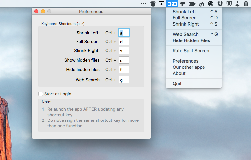Click the "Hide hidden files" label in Preferences
The height and width of the screenshot is (160, 251).
pos(83,69)
